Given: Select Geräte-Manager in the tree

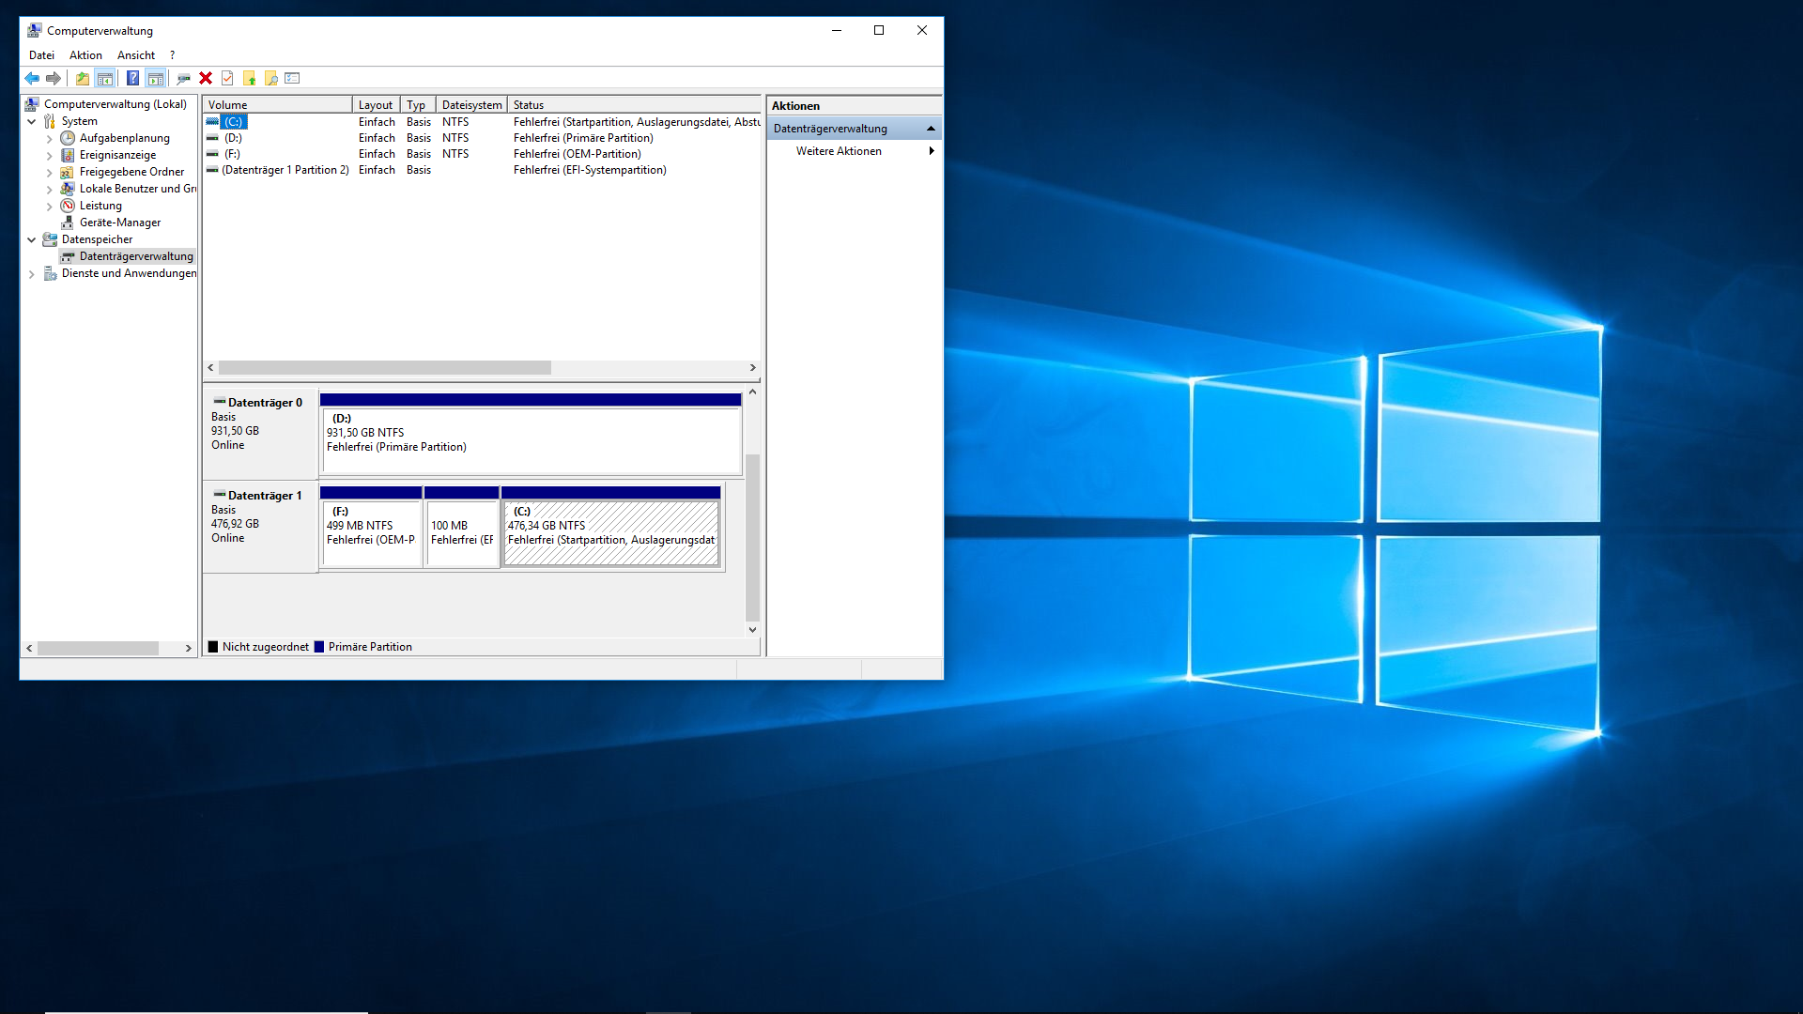Looking at the screenshot, I should pyautogui.click(x=119, y=223).
